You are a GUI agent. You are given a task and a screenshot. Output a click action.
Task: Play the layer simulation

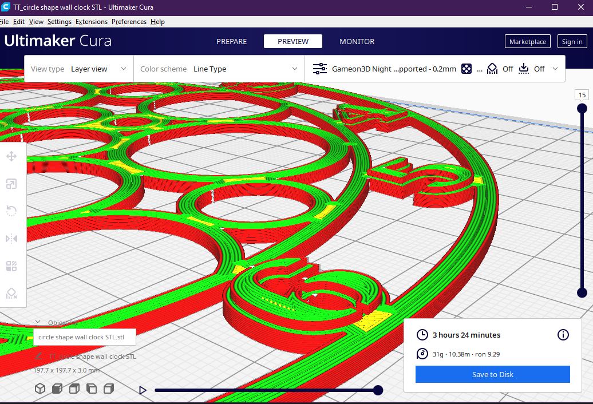tap(143, 390)
